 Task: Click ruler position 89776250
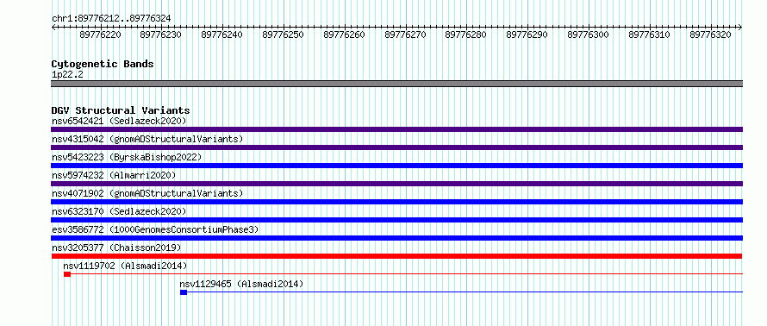(283, 35)
